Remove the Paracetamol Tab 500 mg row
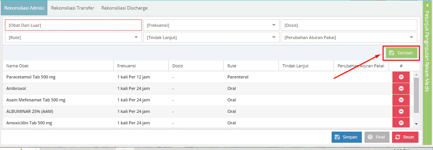This screenshot has height=150, width=433. click(401, 77)
